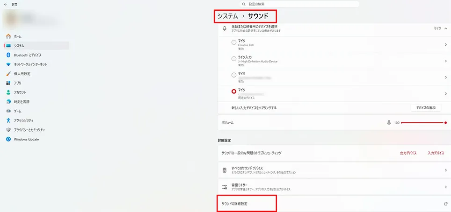This screenshot has height=212, width=451.
Task: Mute microphone via volume mic icon
Action: 389,123
